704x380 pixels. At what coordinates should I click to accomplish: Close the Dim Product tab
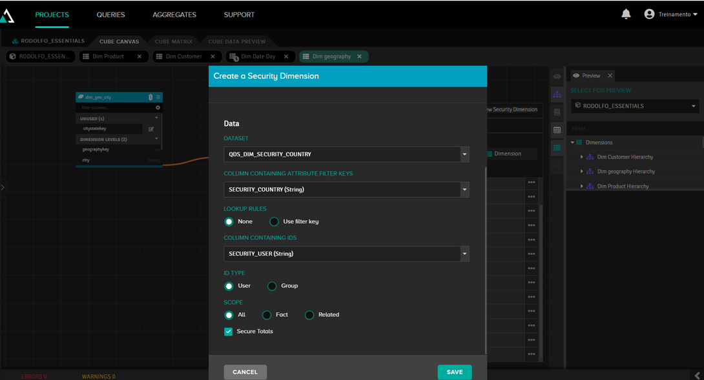[140, 57]
